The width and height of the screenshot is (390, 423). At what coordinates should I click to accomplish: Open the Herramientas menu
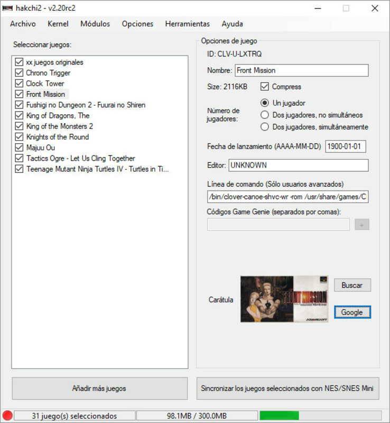click(188, 24)
